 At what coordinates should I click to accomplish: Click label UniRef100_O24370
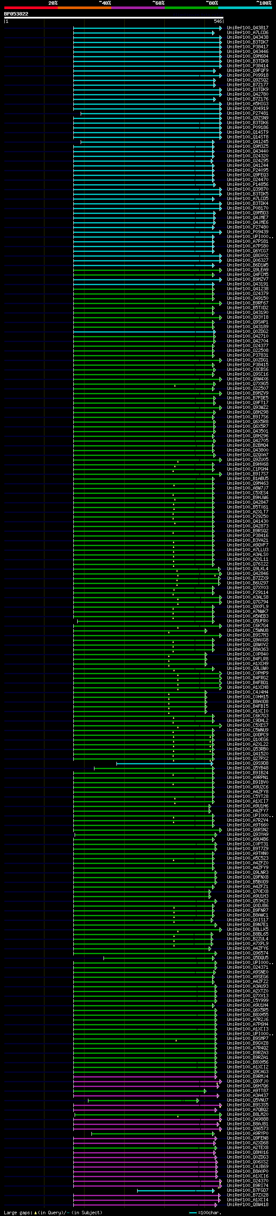tap(247, 1181)
